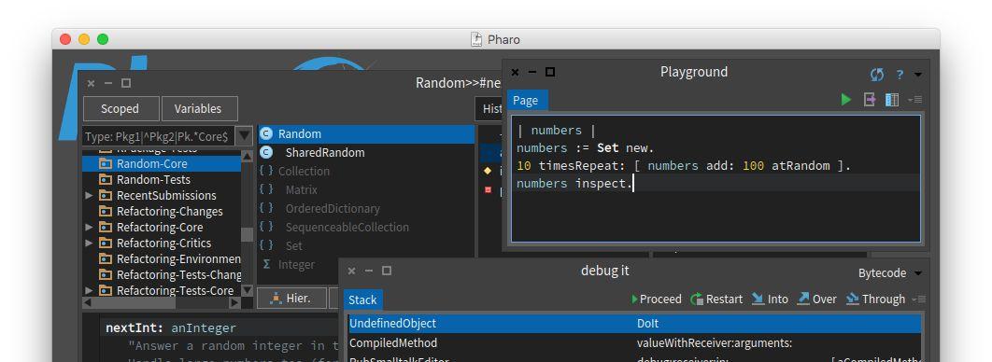Open Playground help question mark icon
Image resolution: width=992 pixels, height=362 pixels.
(x=900, y=75)
